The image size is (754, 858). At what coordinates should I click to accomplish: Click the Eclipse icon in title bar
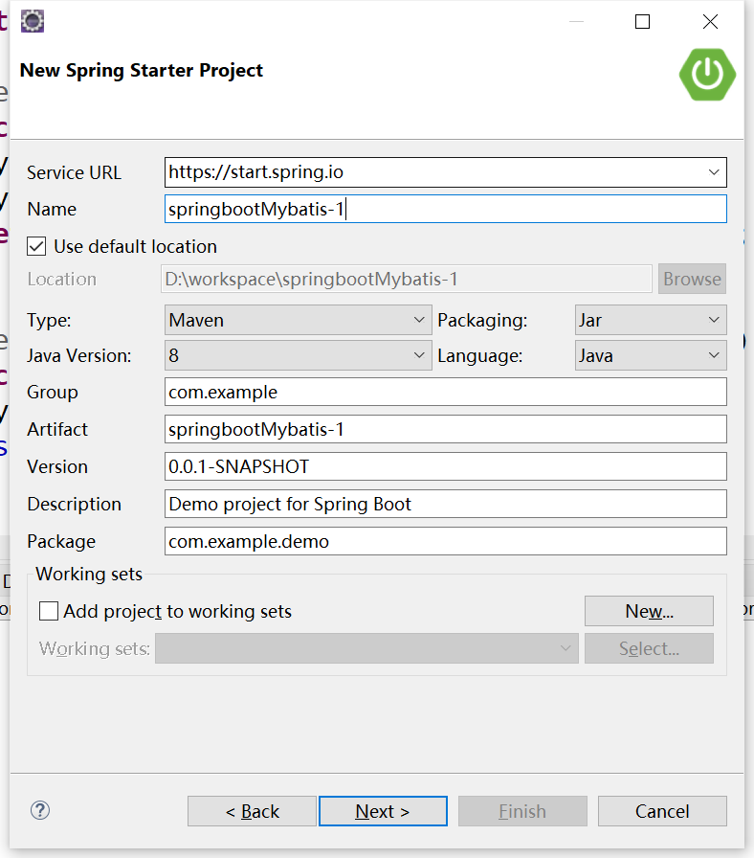pos(32,20)
